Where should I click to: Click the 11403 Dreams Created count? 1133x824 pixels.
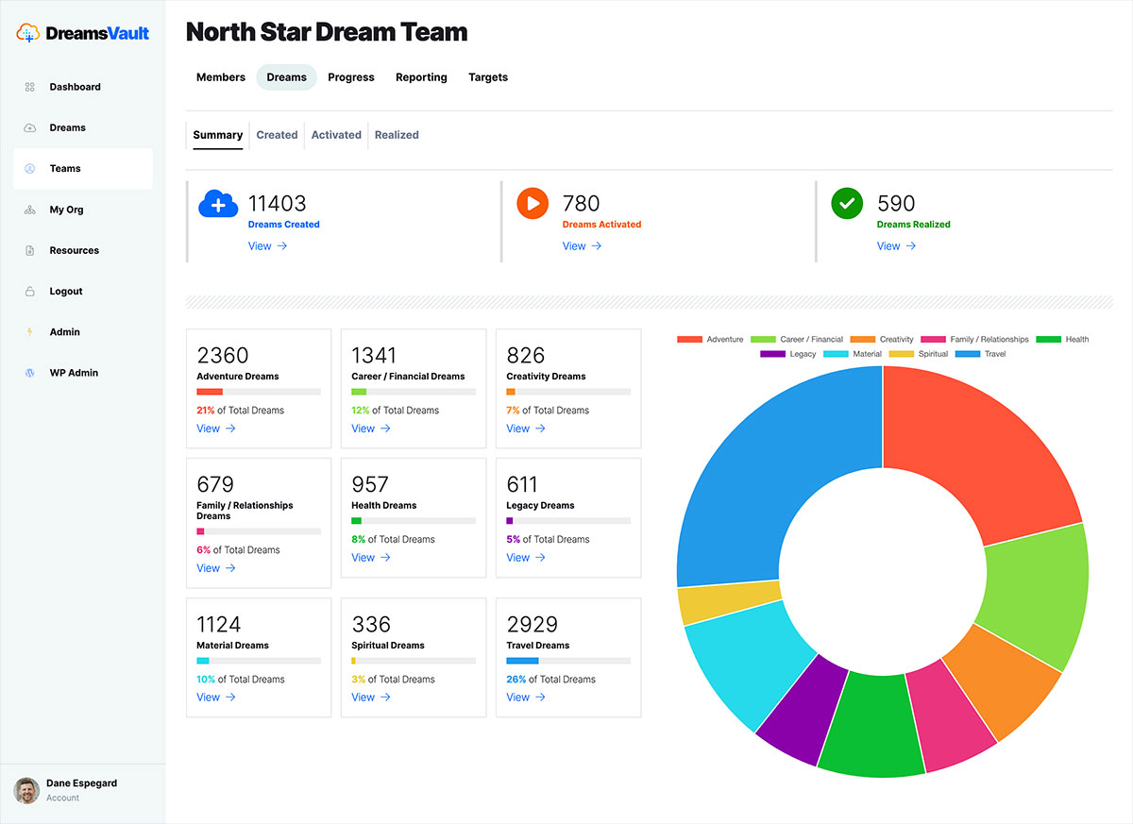277,203
